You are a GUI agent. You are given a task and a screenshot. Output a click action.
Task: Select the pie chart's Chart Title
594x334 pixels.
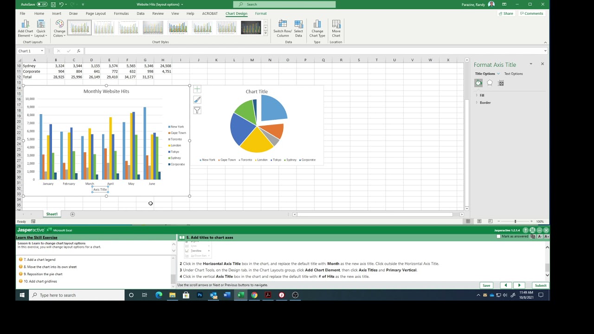click(257, 91)
